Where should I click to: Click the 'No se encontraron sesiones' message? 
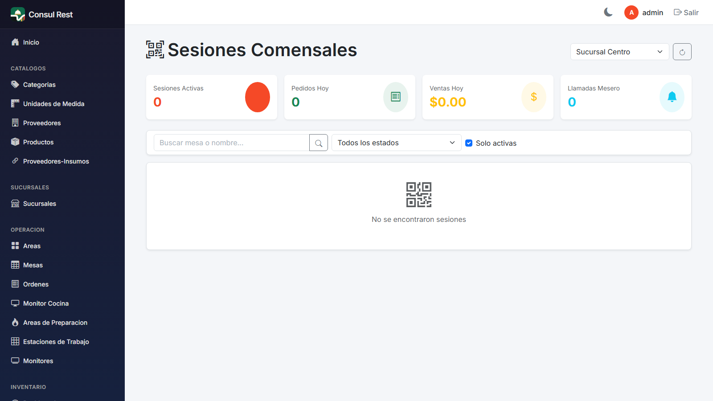(419, 219)
